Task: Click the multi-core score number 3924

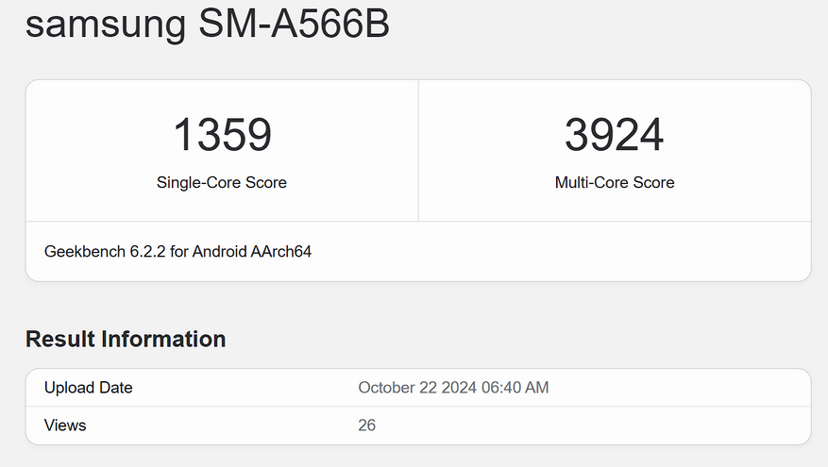Action: (615, 135)
